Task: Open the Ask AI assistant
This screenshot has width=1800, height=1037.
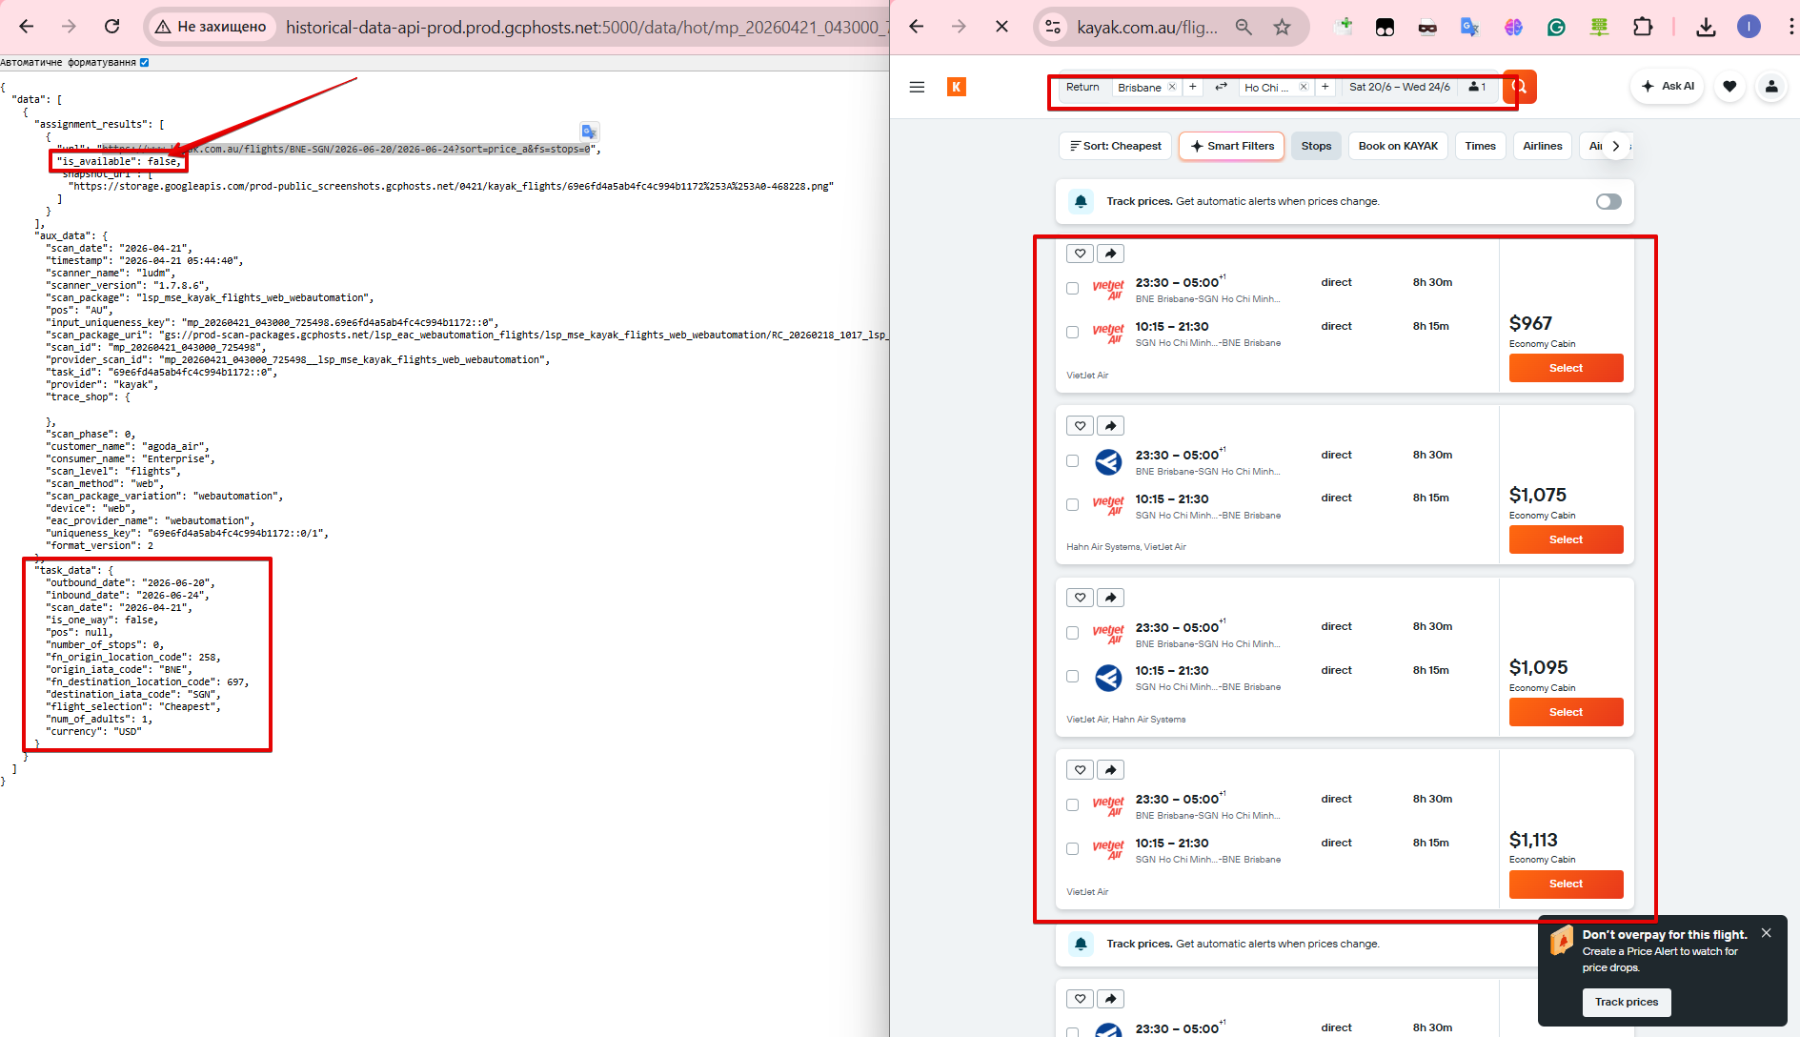Action: pos(1668,86)
